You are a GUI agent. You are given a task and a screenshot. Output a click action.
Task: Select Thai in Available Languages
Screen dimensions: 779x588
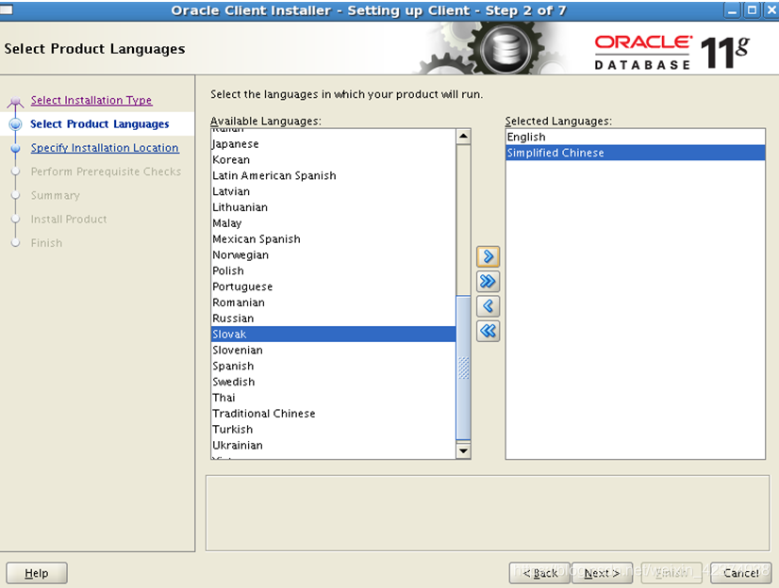tap(333, 398)
